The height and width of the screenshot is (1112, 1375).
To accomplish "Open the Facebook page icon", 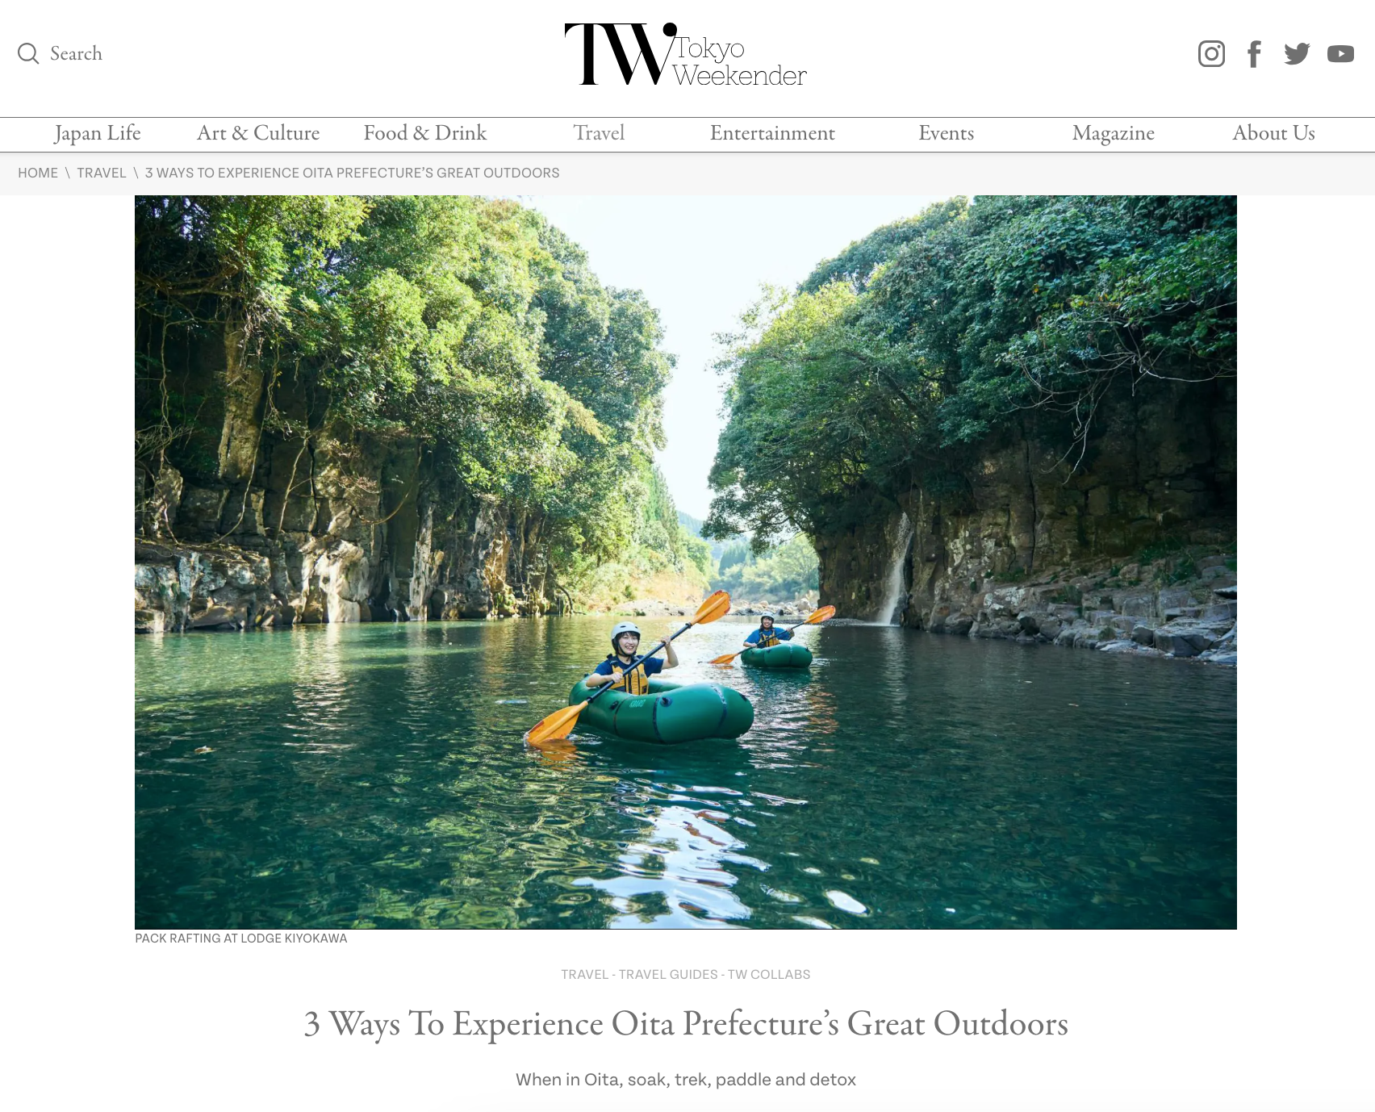I will (x=1254, y=54).
